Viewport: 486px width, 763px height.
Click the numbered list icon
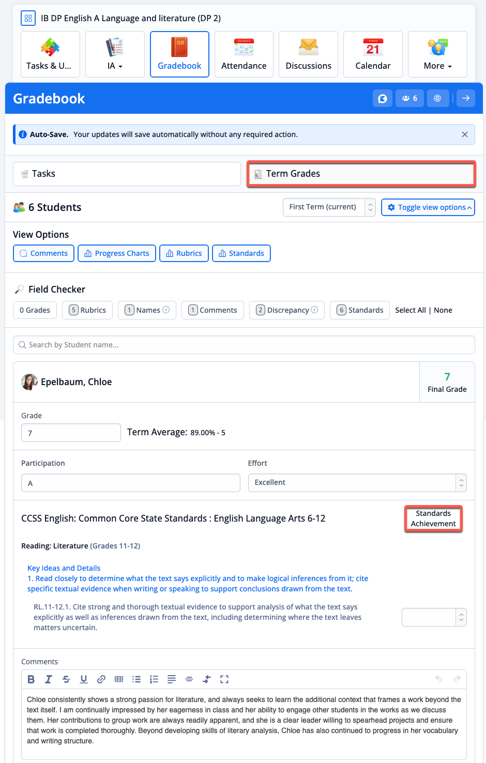(x=154, y=679)
